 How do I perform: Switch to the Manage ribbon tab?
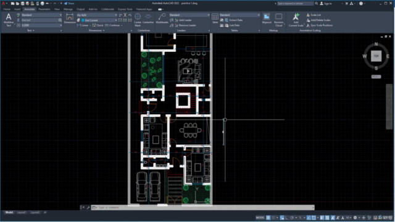point(68,9)
